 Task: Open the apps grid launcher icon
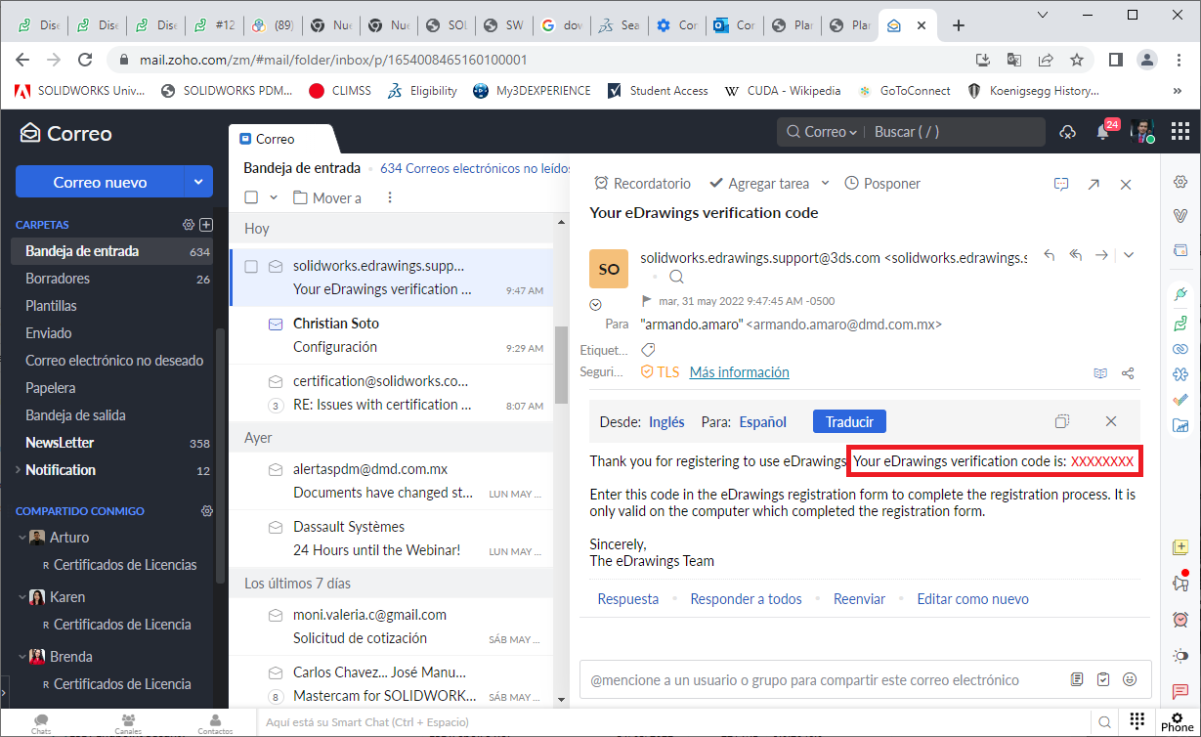point(1180,131)
